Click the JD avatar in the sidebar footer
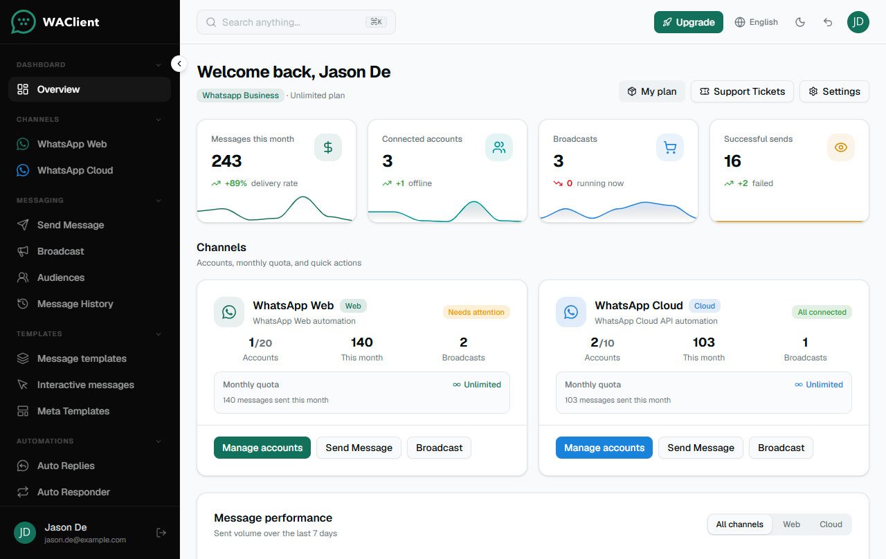Screen dimensions: 886x559 click(25, 533)
